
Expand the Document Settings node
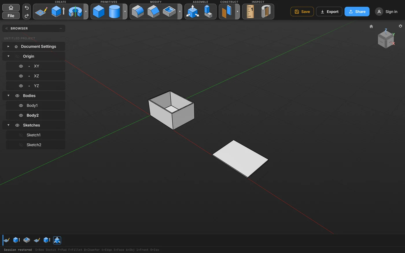(8, 46)
